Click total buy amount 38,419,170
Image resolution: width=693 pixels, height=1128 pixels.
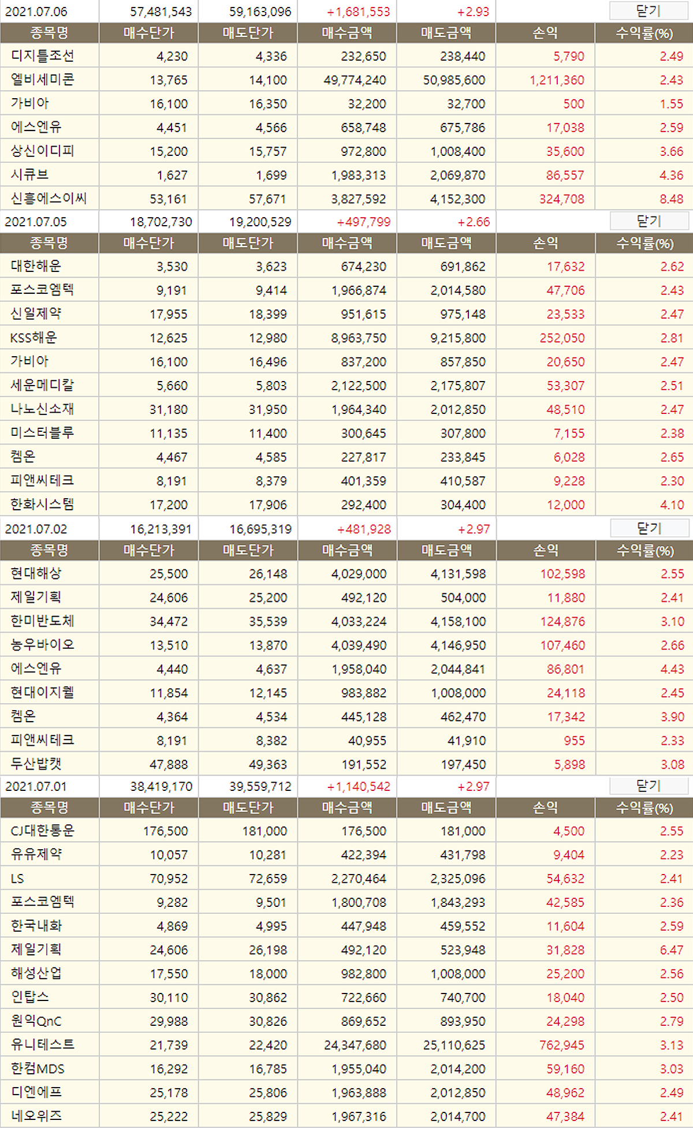pyautogui.click(x=161, y=787)
